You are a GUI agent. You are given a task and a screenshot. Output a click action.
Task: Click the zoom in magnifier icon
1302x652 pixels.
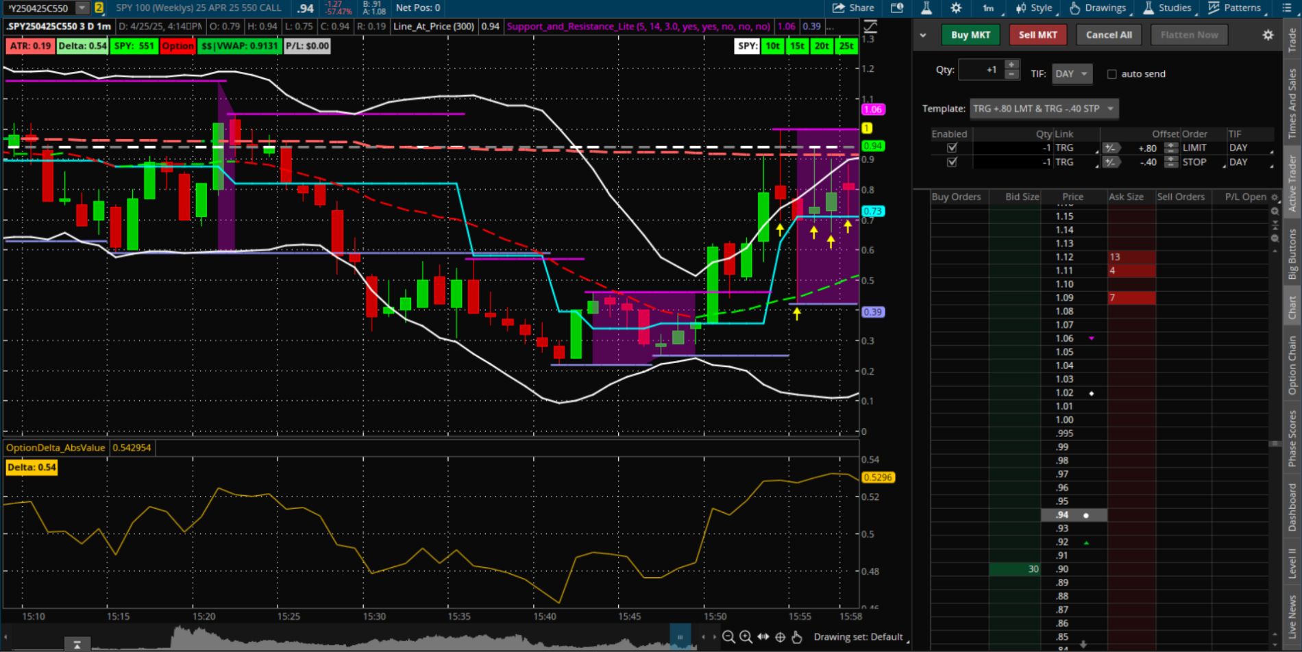746,637
